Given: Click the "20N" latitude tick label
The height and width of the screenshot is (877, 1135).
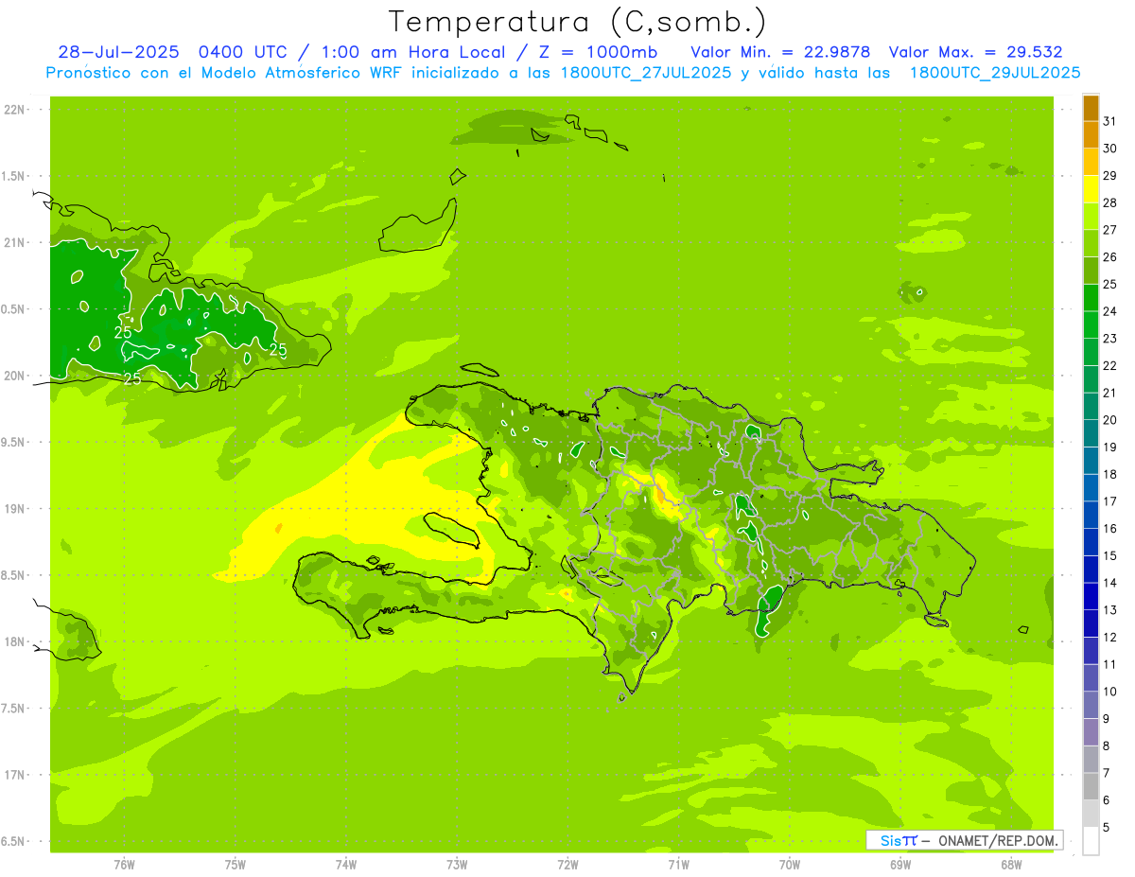Looking at the screenshot, I should point(14,376).
